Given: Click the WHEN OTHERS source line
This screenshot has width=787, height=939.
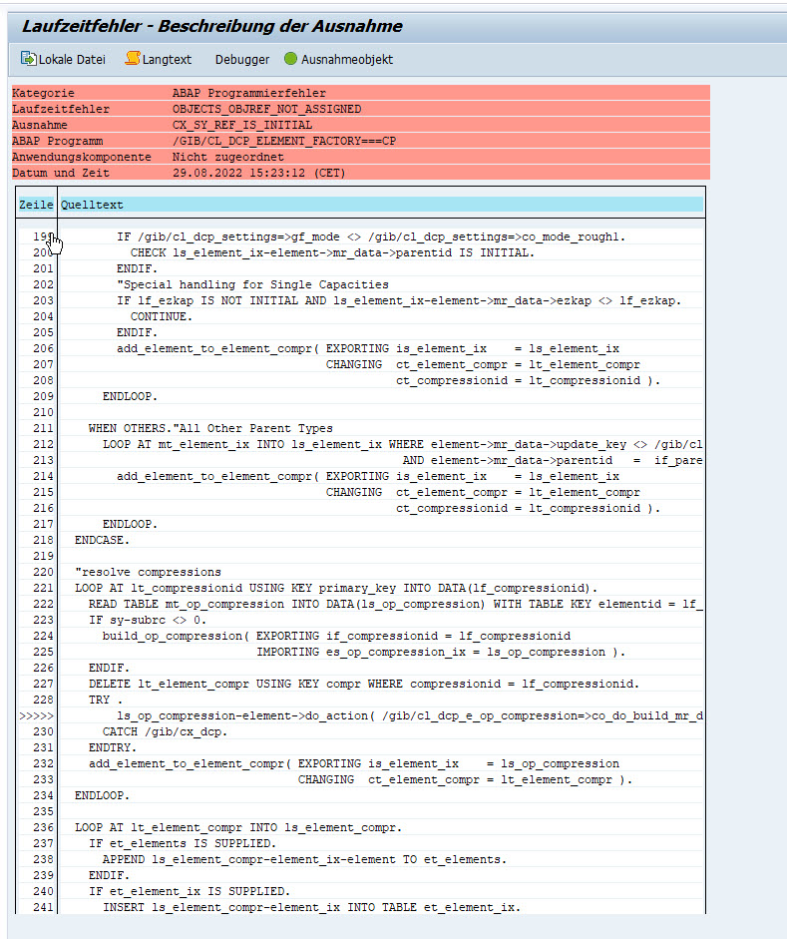Looking at the screenshot, I should (209, 428).
